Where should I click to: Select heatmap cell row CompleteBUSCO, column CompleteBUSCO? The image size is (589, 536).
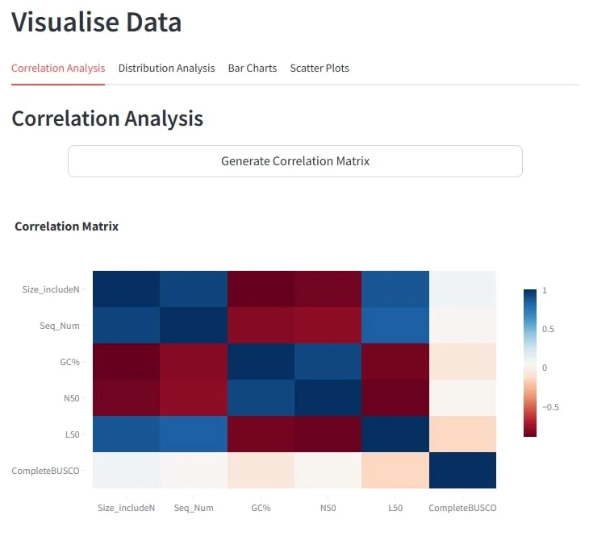click(462, 470)
